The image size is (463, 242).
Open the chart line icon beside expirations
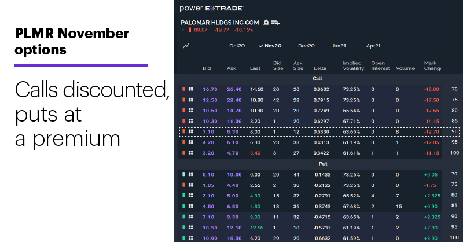[x=186, y=46]
